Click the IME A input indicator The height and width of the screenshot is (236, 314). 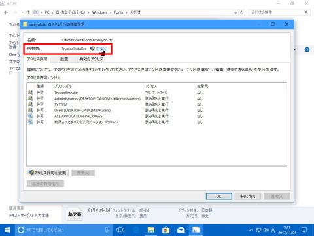point(273,230)
